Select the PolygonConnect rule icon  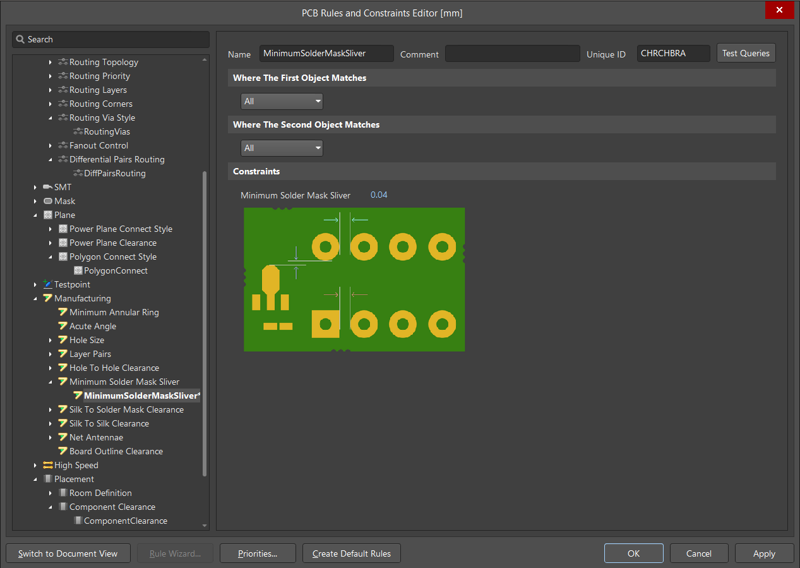point(77,270)
